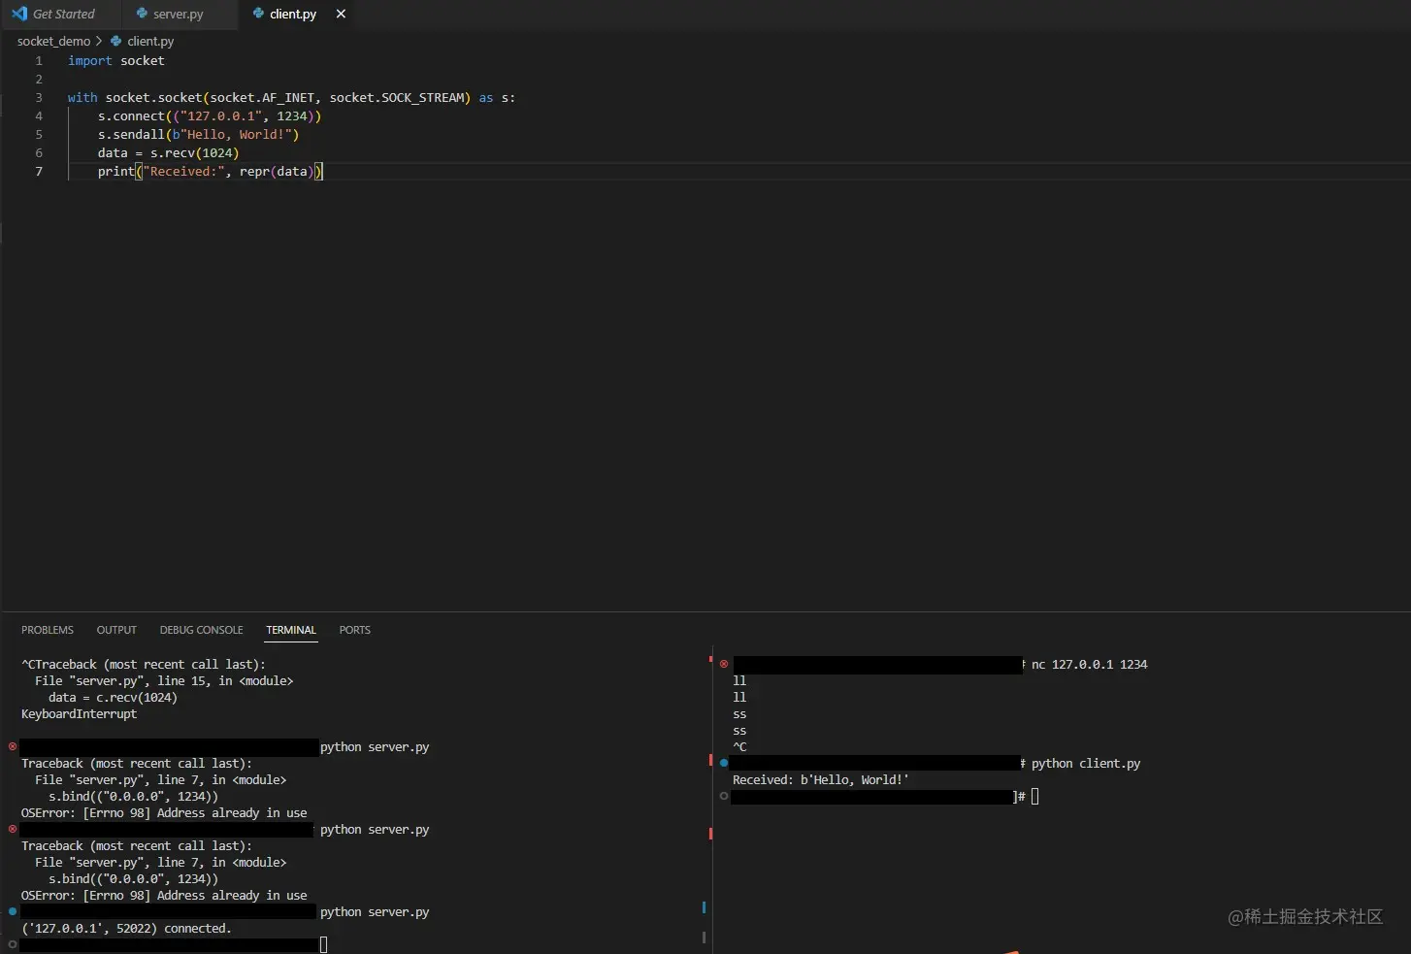The image size is (1411, 954).
Task: Click '^CTraceback (most recent call last):' terminal line
Action: pyautogui.click(x=144, y=664)
